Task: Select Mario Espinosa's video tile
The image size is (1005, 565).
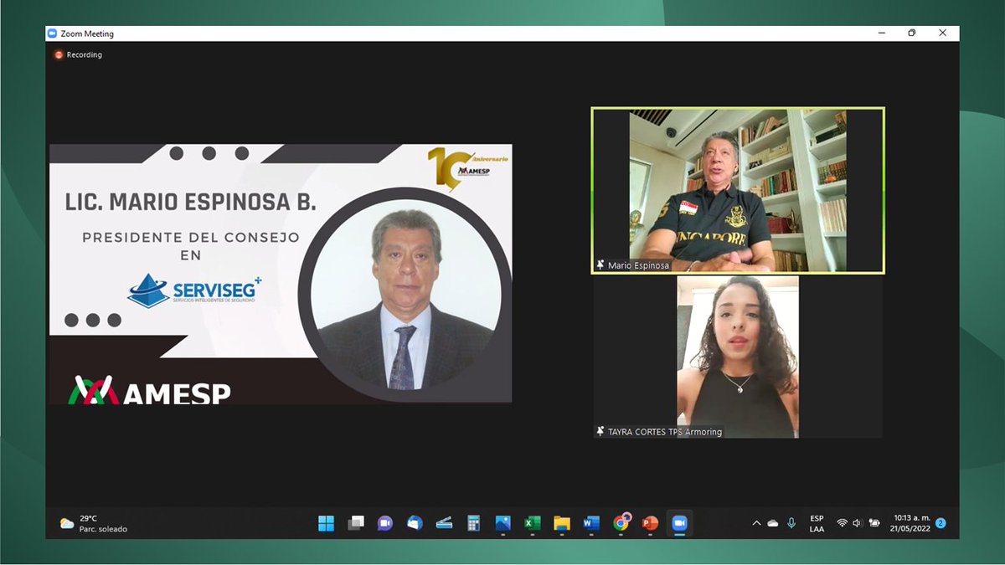Action: coord(738,190)
